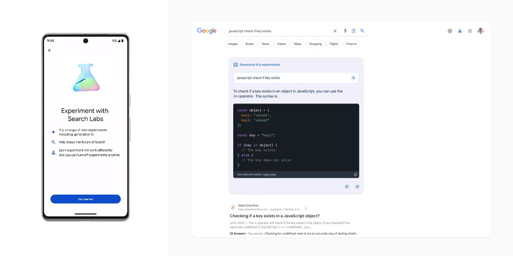
Task: Tap the small flask icon beside experiment text
Action: (53, 152)
